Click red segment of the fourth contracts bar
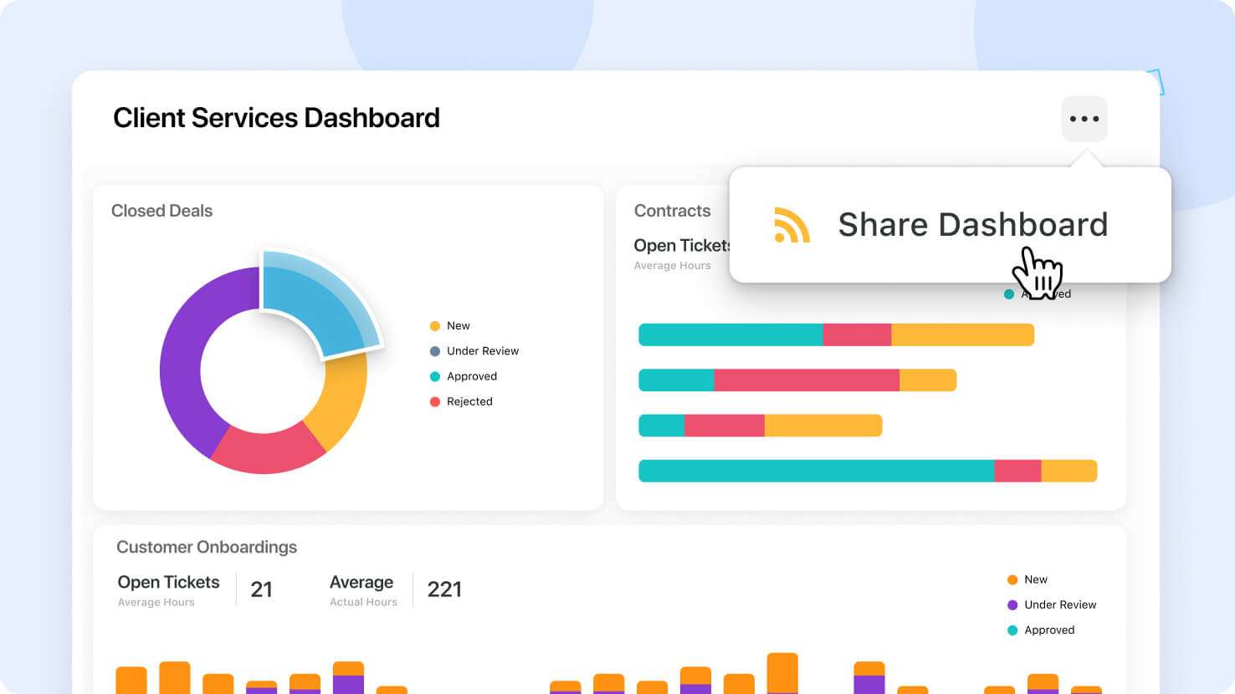Viewport: 1235px width, 694px height. pos(1017,471)
